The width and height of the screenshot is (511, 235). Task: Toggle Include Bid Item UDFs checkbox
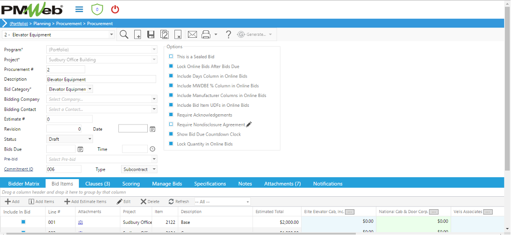[x=171, y=105]
